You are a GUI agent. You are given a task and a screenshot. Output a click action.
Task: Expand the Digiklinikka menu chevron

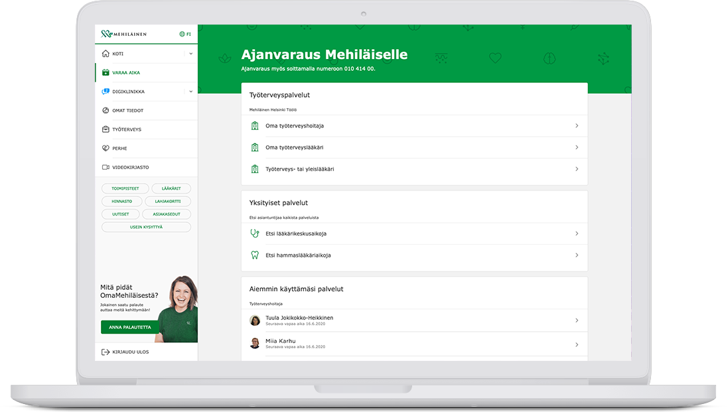point(191,92)
